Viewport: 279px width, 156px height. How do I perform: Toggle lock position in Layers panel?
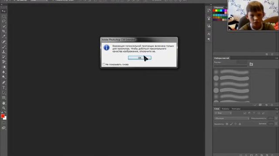[235, 124]
